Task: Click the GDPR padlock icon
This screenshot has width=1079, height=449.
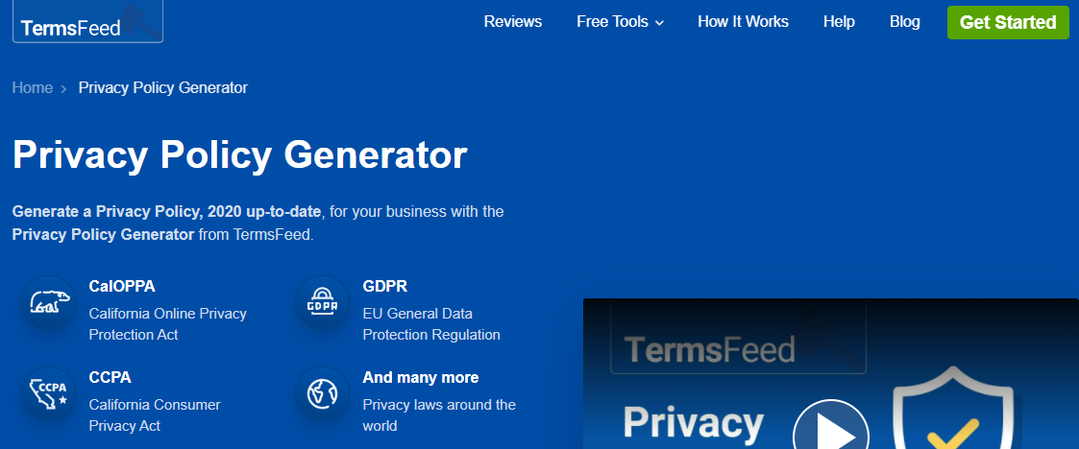Action: (321, 302)
